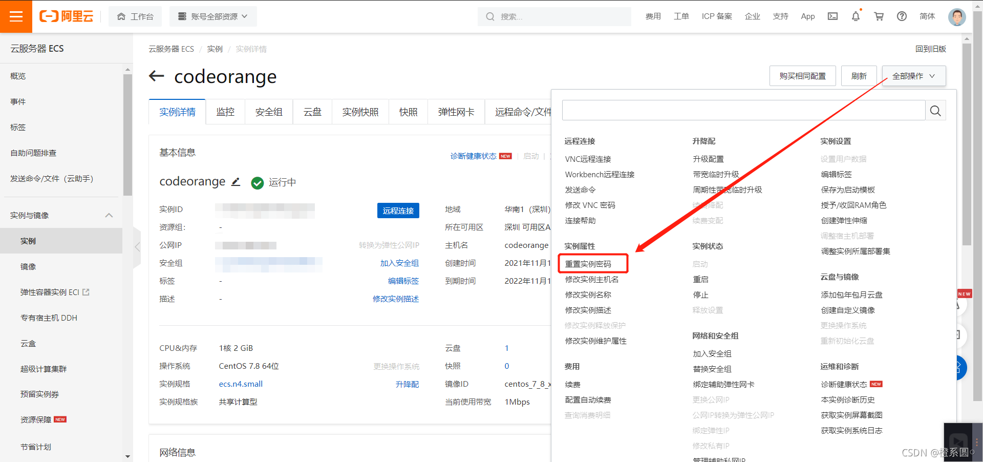Click the 购买相同配置 button
This screenshot has width=983, height=462.
click(x=803, y=76)
